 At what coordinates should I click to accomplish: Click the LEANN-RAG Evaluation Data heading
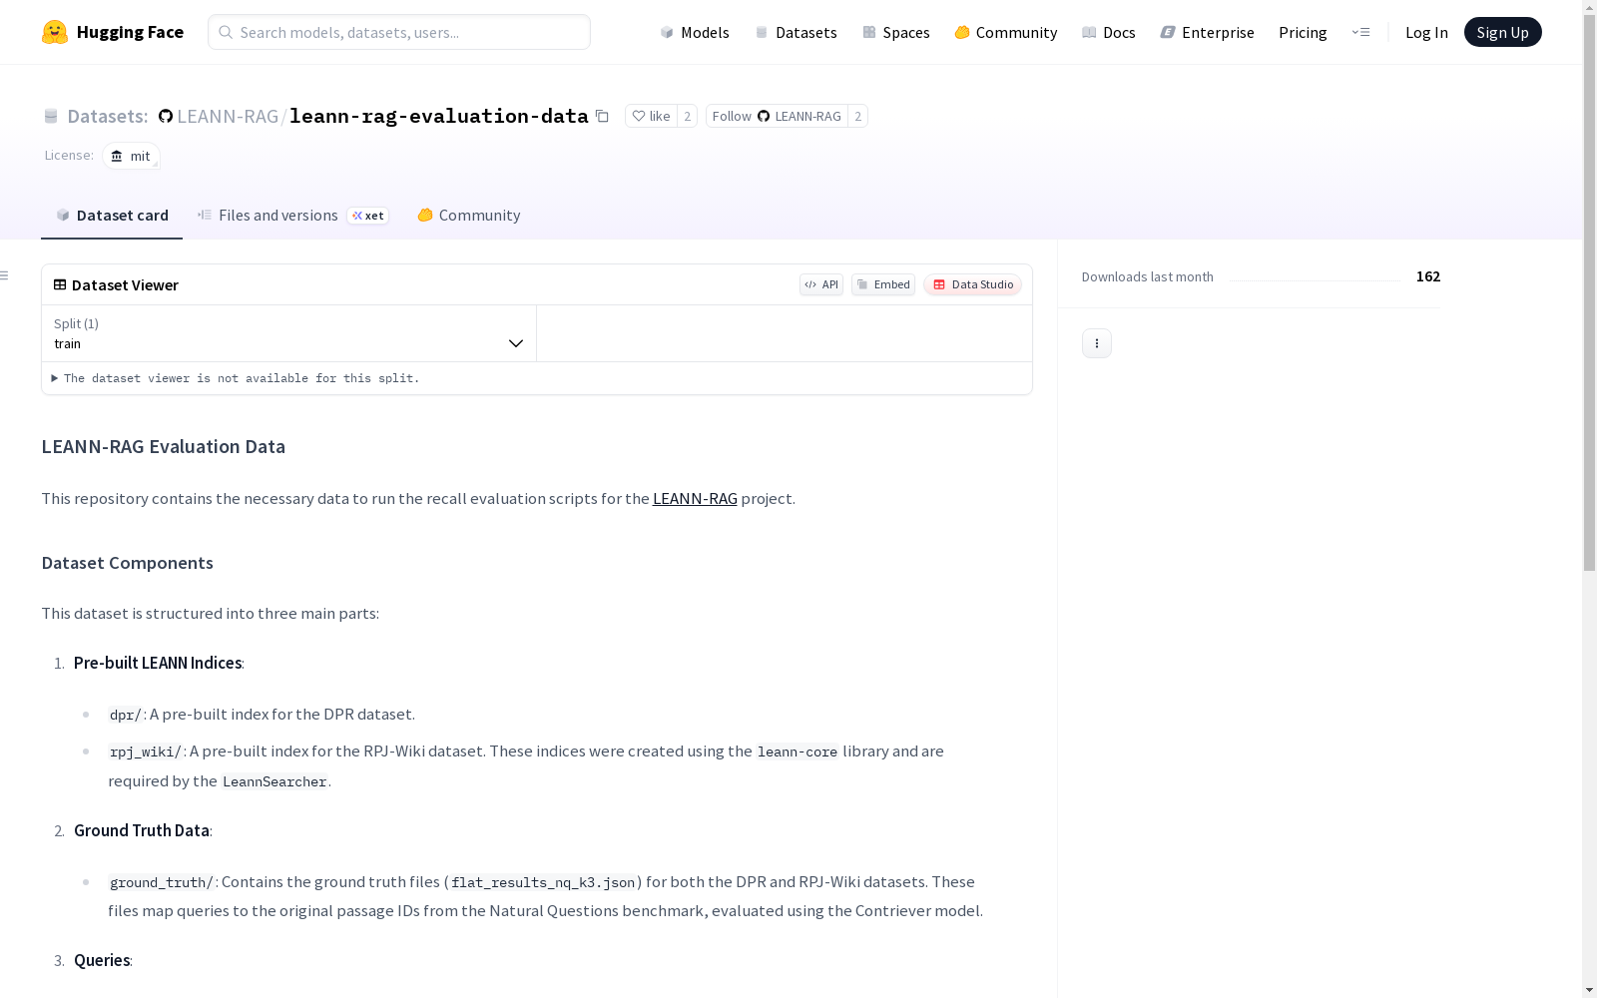[164, 446]
